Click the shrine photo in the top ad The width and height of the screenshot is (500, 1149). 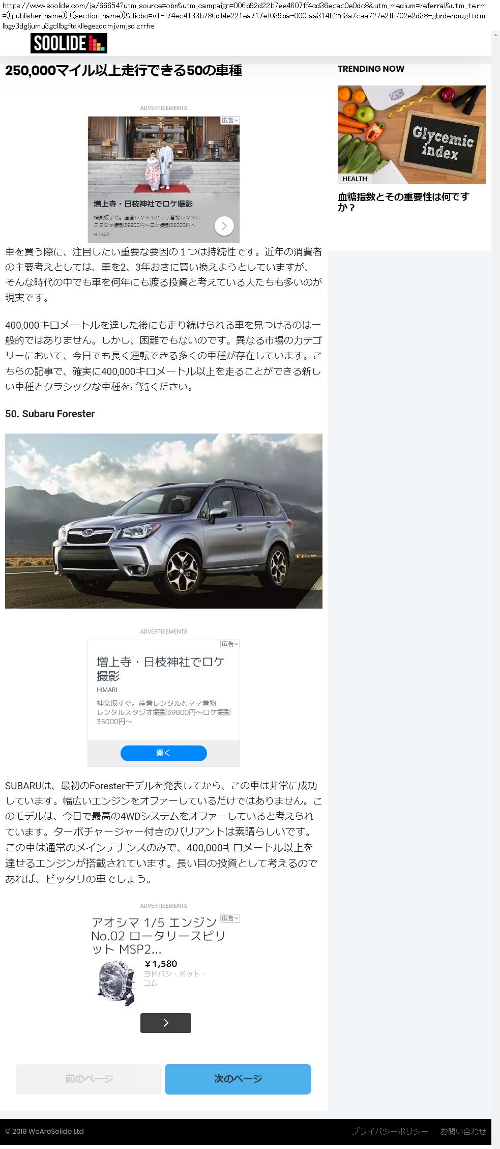[x=164, y=155]
